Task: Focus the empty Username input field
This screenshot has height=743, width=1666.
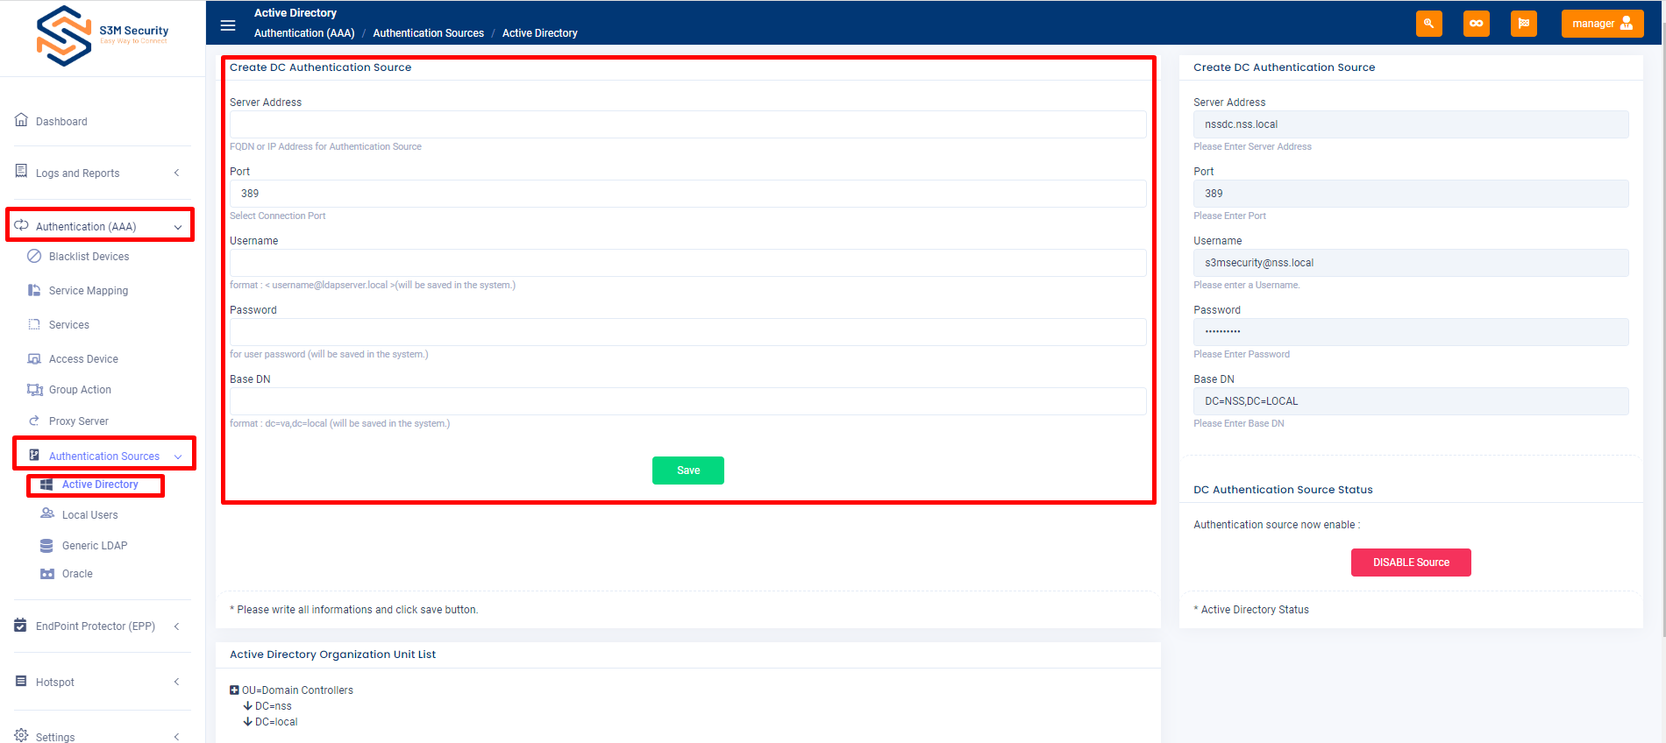Action: [x=688, y=263]
